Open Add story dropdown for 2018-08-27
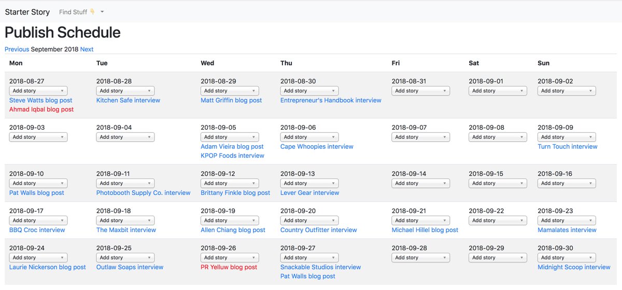Viewport: 622px width, 290px height. pyautogui.click(x=38, y=91)
